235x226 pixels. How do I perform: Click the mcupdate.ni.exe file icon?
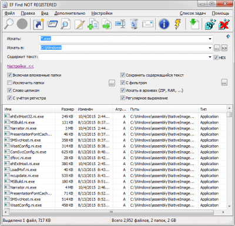(x=7, y=176)
